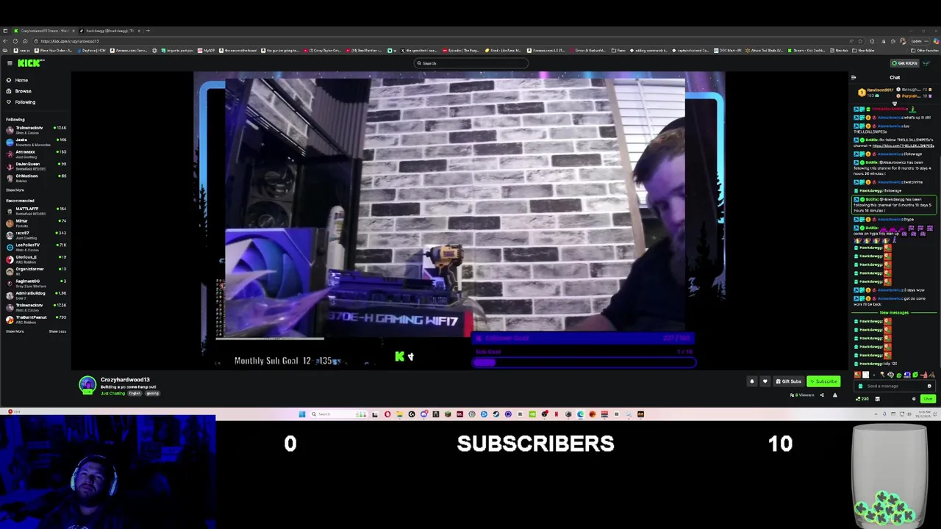This screenshot has width=941, height=529.
Task: Expand Following list with Show More
Action: click(15, 190)
